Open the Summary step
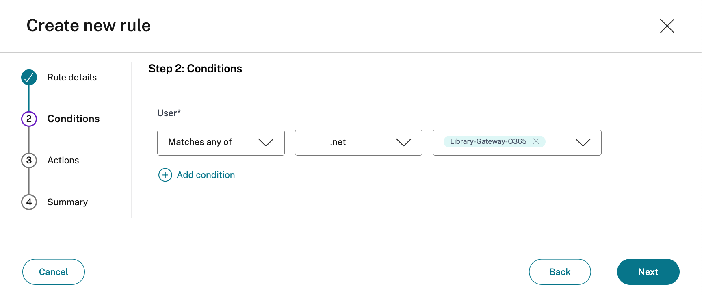702x295 pixels. (x=67, y=202)
